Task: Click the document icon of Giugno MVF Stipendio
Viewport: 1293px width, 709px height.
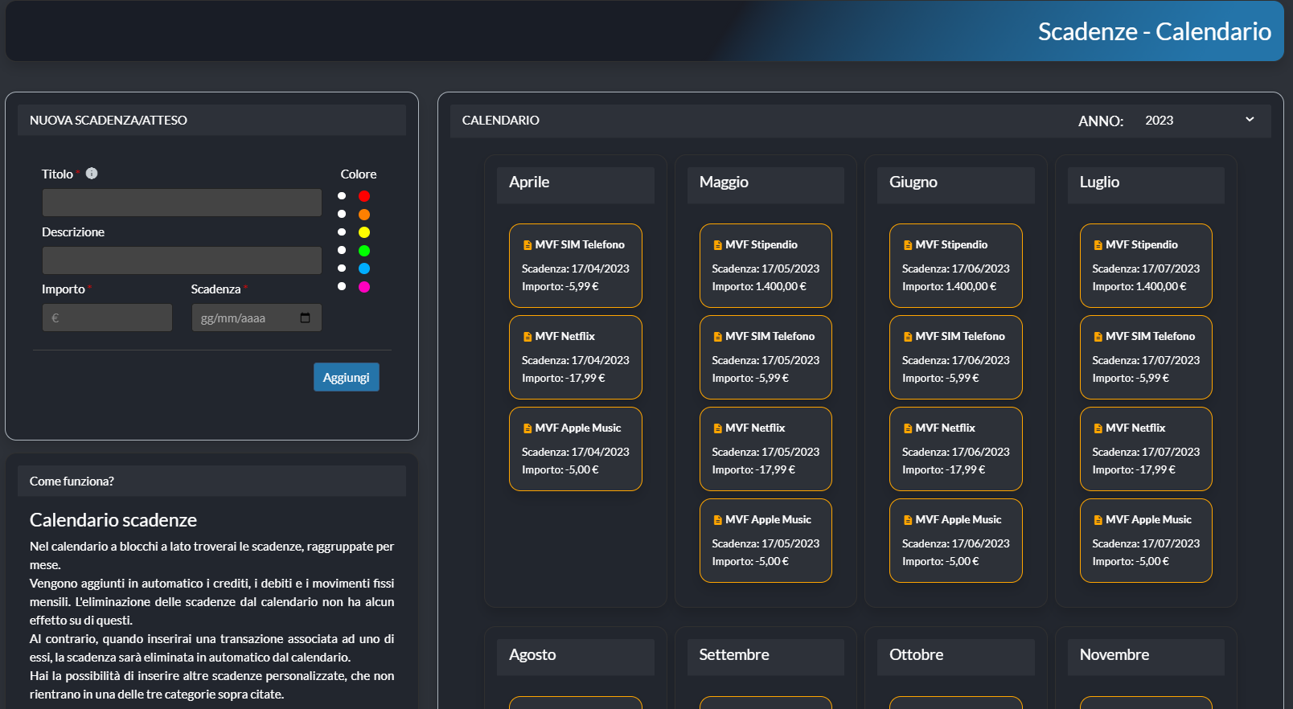Action: [908, 245]
